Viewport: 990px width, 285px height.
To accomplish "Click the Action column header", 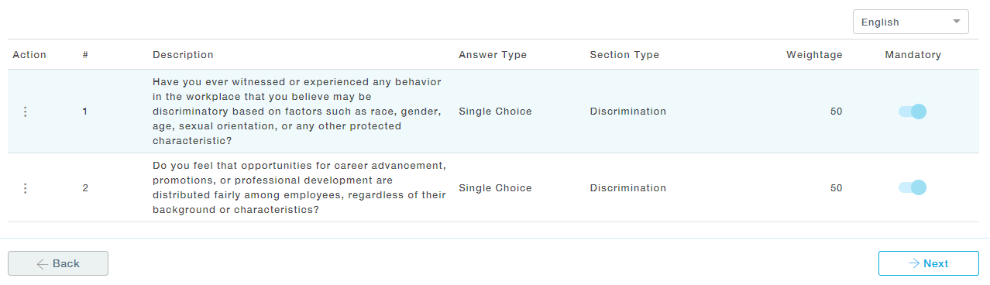I will [x=29, y=55].
